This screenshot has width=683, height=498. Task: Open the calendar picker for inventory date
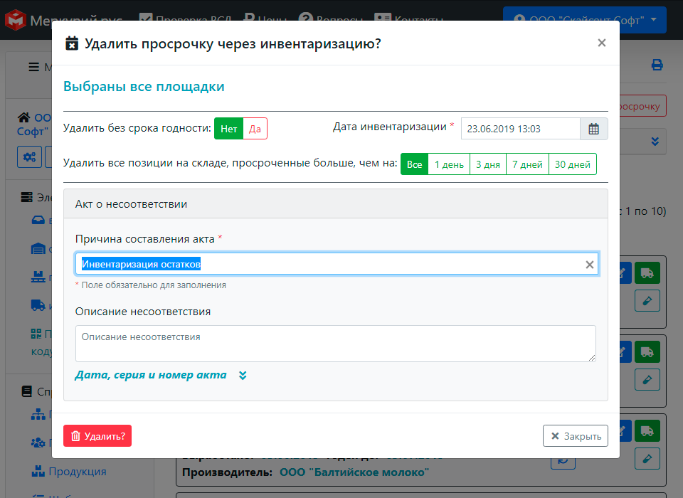(595, 128)
